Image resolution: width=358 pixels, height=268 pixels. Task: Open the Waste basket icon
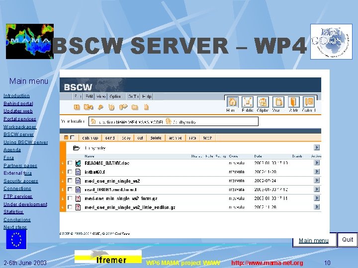(x=278, y=102)
